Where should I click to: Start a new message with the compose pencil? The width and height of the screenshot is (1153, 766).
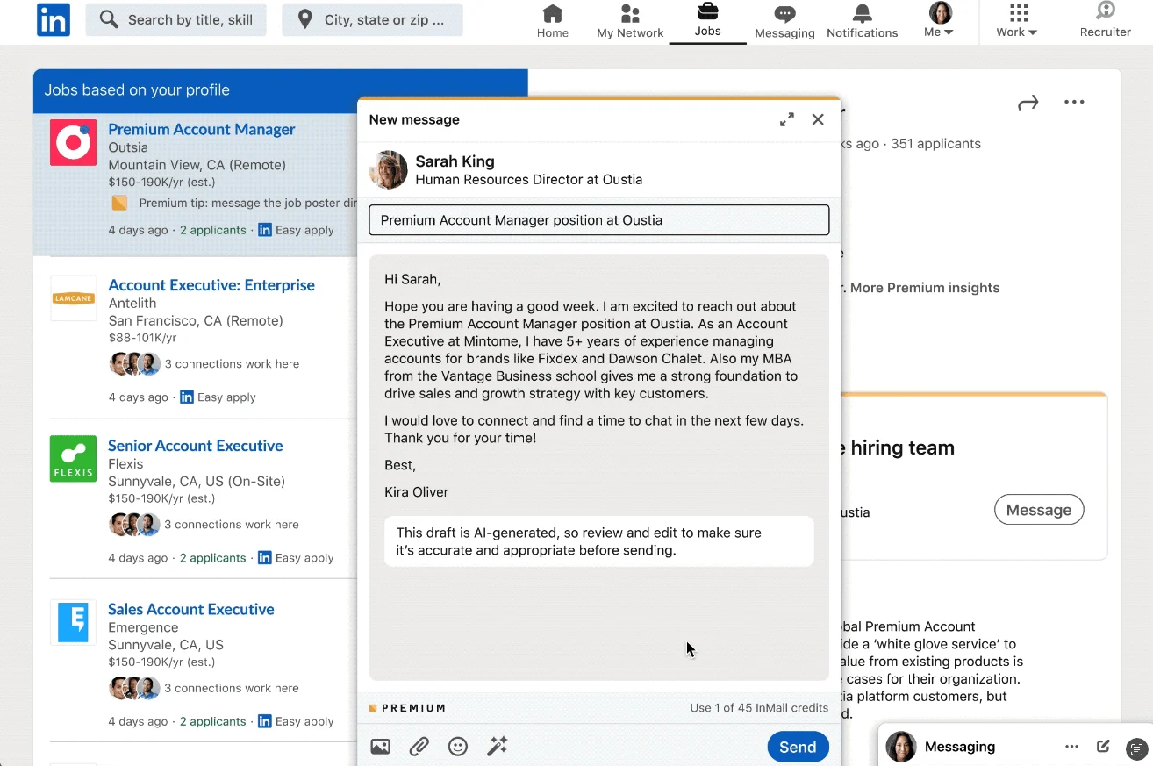tap(1103, 746)
